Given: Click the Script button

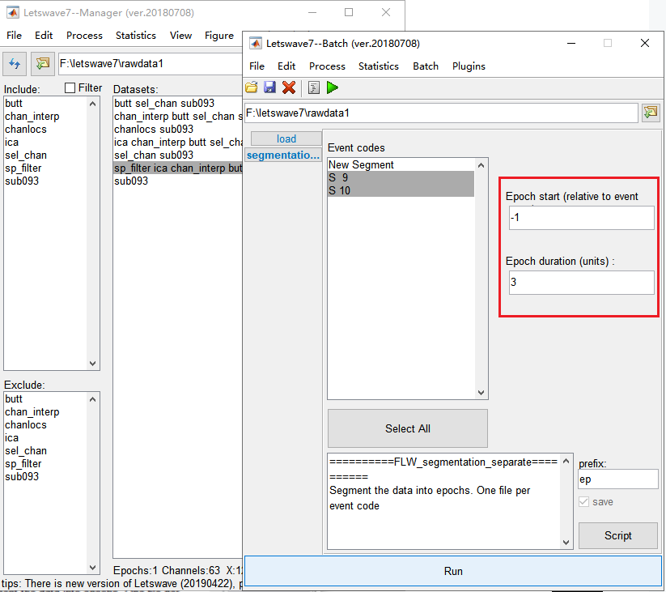Looking at the screenshot, I should [618, 535].
